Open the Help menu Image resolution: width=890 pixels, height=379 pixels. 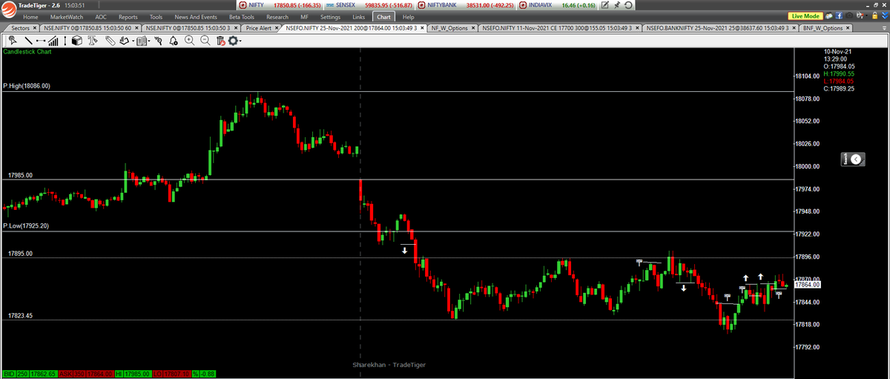pyautogui.click(x=408, y=16)
